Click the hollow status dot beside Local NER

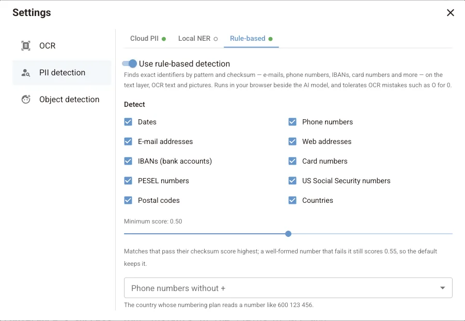(215, 39)
